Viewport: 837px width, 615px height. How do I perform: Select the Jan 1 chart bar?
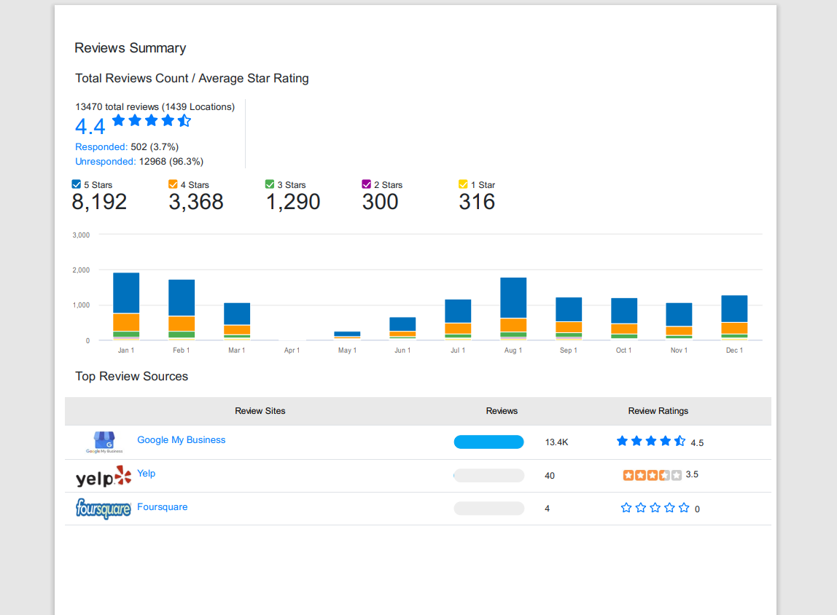(x=127, y=306)
